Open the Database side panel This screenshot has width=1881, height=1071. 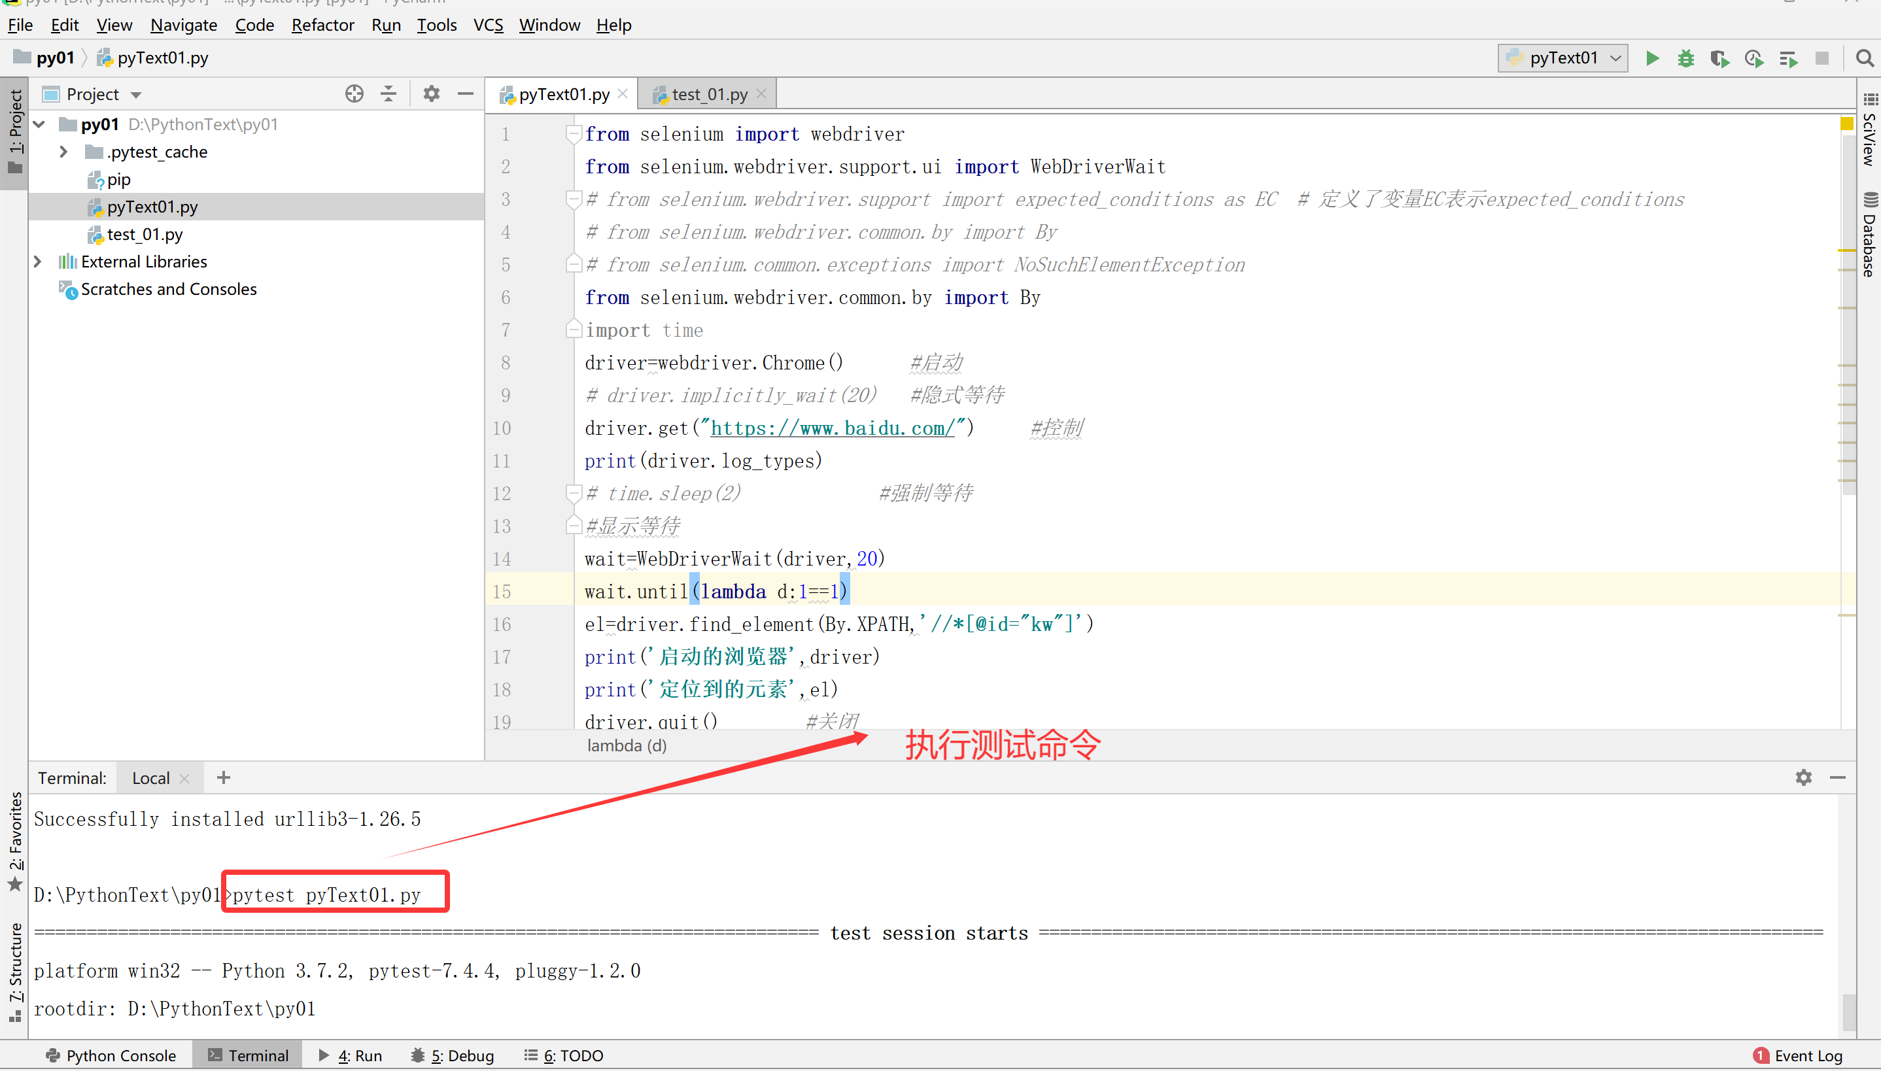pyautogui.click(x=1869, y=235)
